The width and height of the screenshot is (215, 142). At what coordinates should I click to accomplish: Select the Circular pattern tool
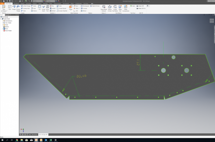click(x=84, y=9)
